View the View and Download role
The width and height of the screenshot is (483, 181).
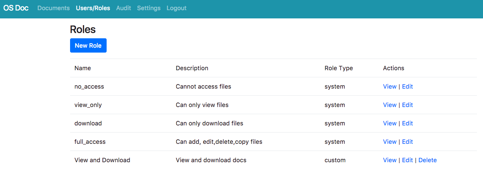click(x=390, y=160)
